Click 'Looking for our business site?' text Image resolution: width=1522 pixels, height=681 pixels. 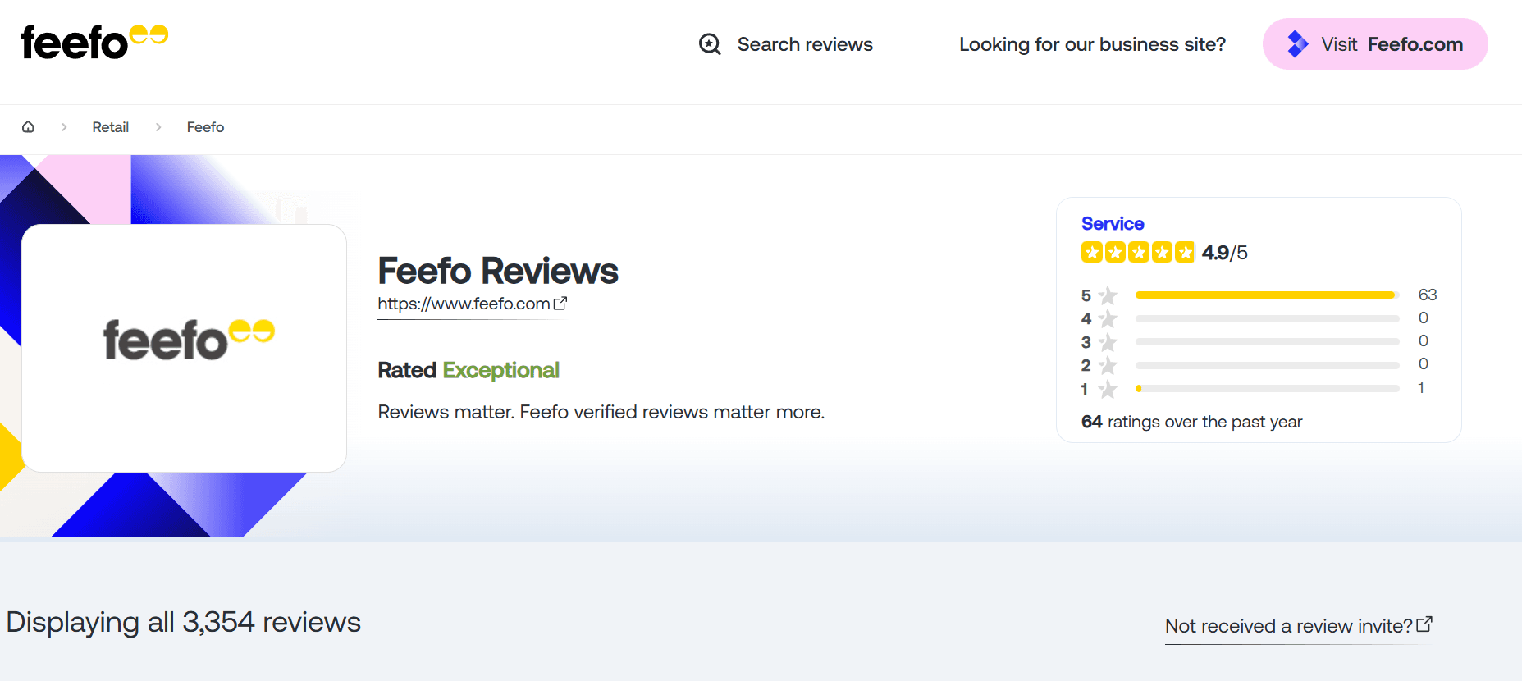pyautogui.click(x=1092, y=44)
